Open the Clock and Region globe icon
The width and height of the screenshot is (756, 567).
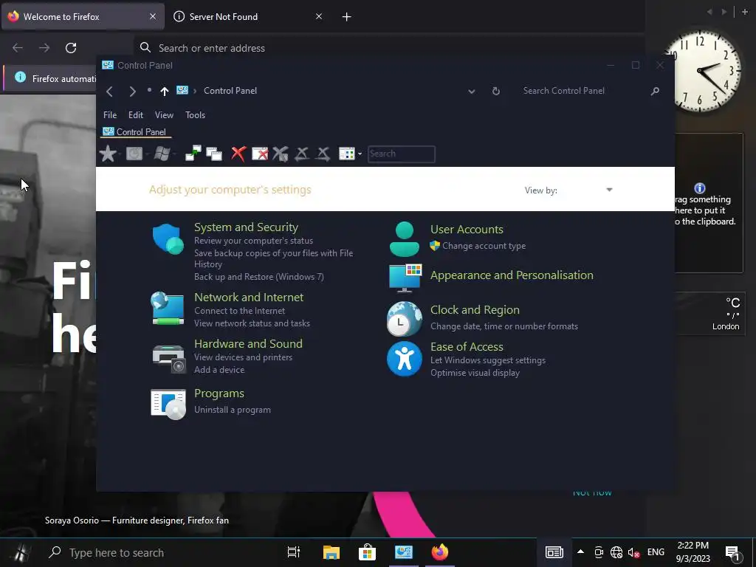pyautogui.click(x=405, y=319)
